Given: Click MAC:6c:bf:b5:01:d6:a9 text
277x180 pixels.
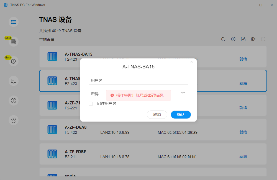Looking at the screenshot, I should coord(178,132).
